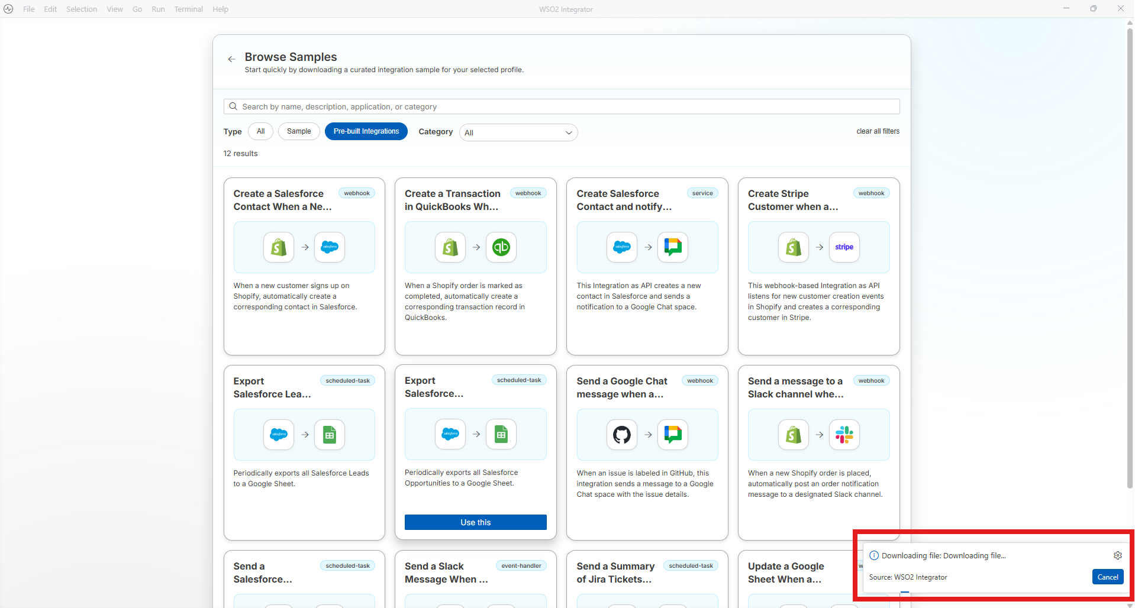Click the vertical scrollbar on the right

[x=1130, y=257]
